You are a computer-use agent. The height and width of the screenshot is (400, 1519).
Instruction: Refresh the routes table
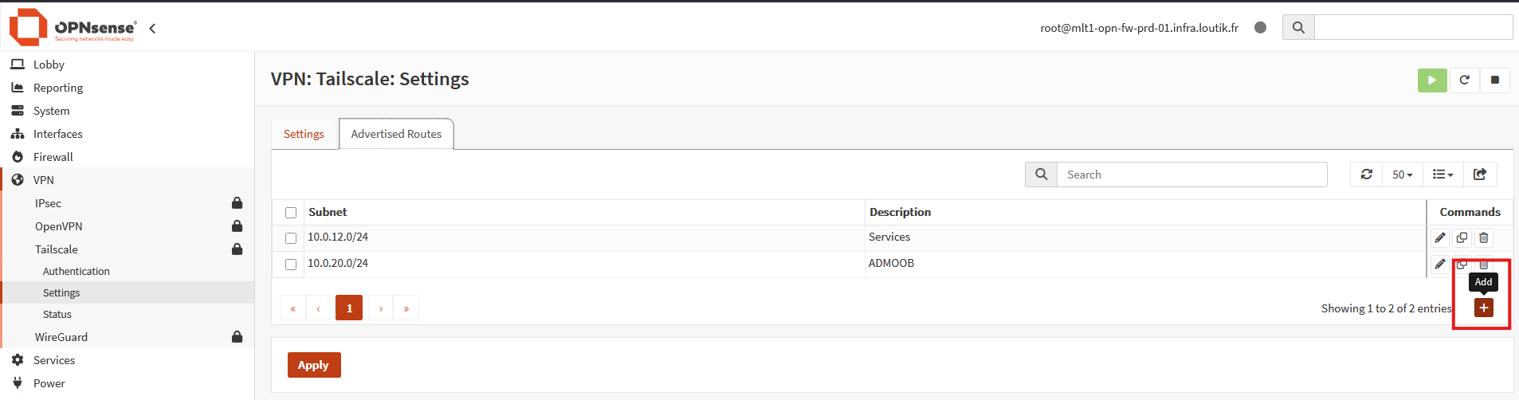coord(1367,175)
